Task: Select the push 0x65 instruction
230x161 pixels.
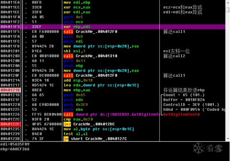Action: [74, 95]
